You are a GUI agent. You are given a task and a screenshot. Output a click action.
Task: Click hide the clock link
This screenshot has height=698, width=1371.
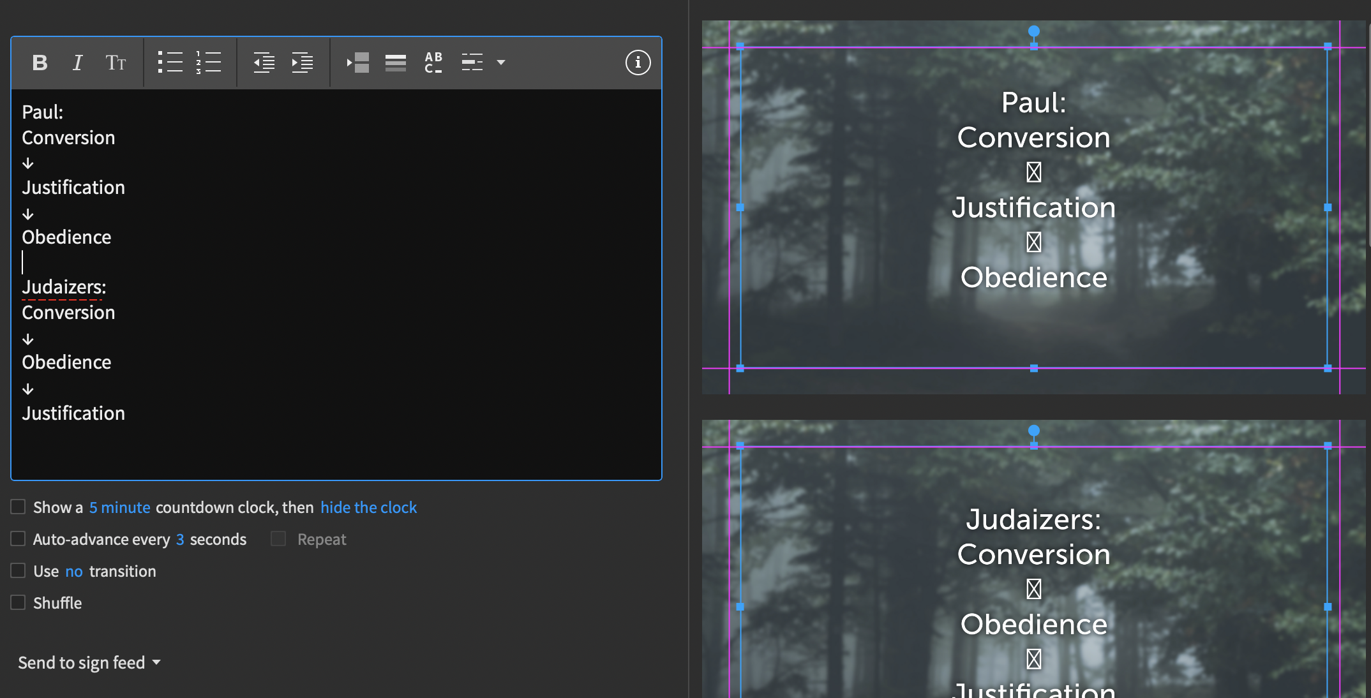pos(368,507)
